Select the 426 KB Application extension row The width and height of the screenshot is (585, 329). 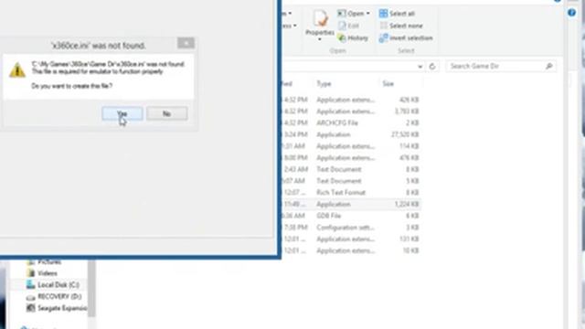(x=351, y=100)
